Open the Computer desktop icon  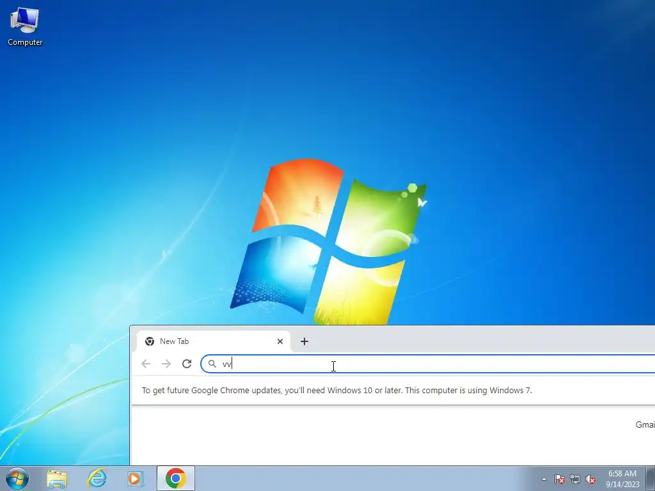25,27
